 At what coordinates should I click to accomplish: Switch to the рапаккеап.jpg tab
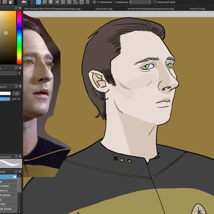point(104,9)
